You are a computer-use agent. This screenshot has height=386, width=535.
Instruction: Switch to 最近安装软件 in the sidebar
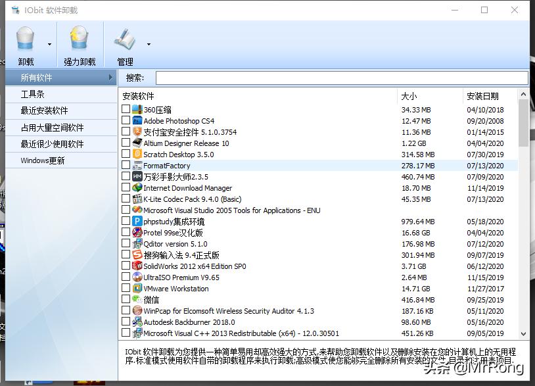click(44, 110)
